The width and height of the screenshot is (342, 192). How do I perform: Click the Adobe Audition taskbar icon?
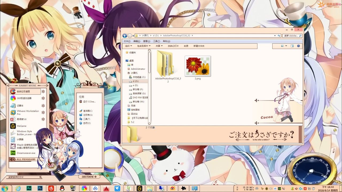tap(29, 188)
